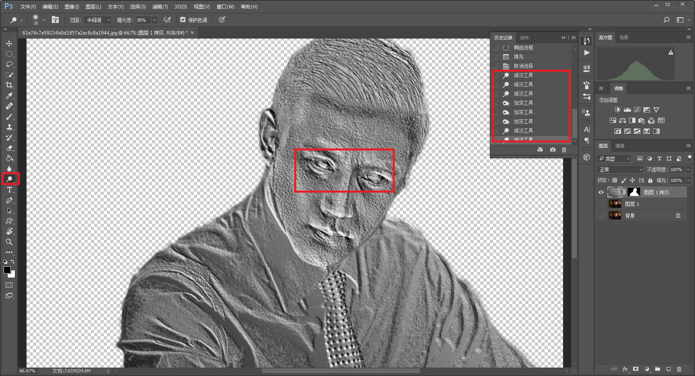Open histogram panel menu
The height and width of the screenshot is (376, 695).
(x=689, y=37)
